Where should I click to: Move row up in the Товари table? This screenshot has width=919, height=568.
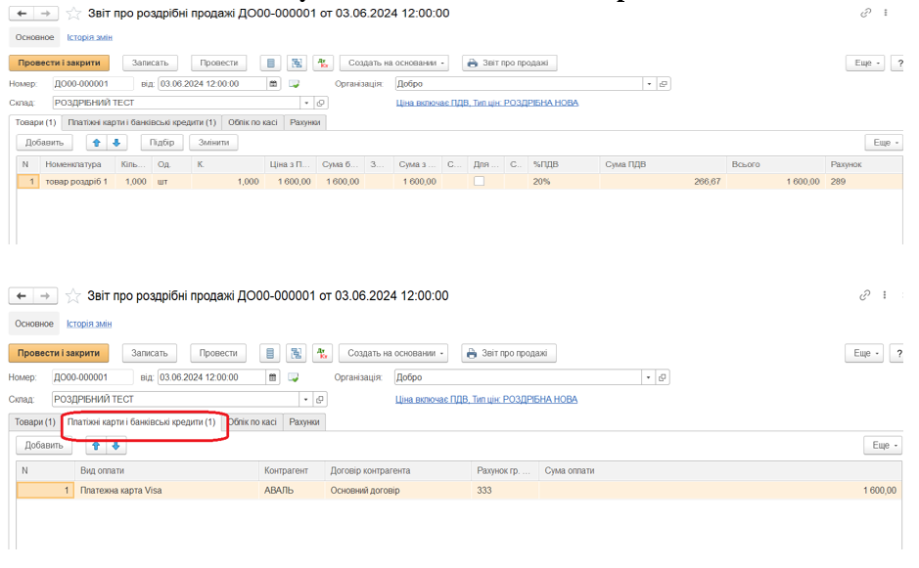[96, 143]
